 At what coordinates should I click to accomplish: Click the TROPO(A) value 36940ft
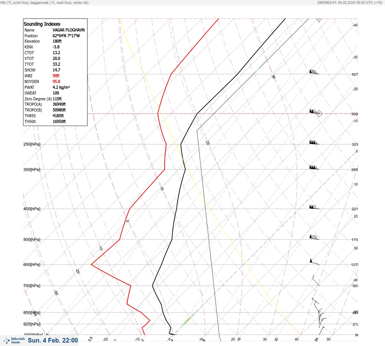[x=59, y=104]
